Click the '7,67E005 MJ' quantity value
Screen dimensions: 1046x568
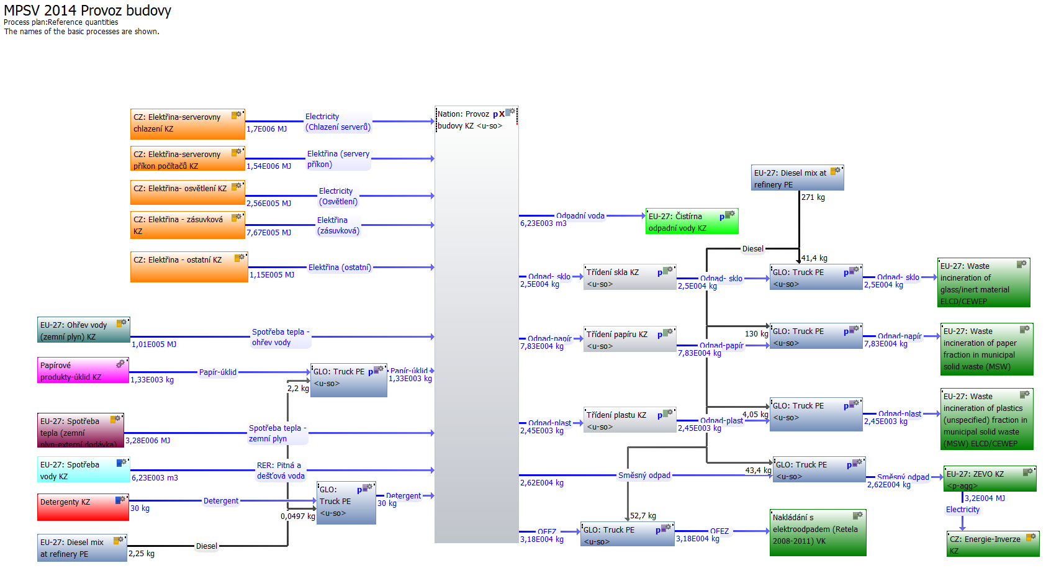tap(269, 233)
